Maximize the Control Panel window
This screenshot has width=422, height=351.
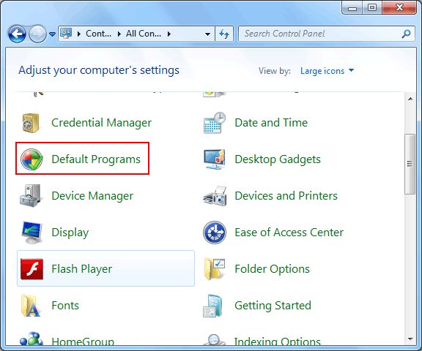[x=372, y=8]
